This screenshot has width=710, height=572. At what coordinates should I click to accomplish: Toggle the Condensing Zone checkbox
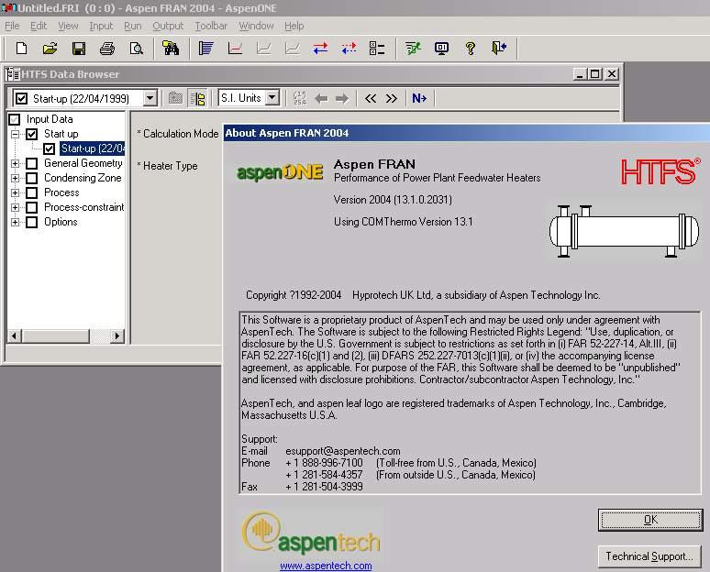[x=32, y=178]
